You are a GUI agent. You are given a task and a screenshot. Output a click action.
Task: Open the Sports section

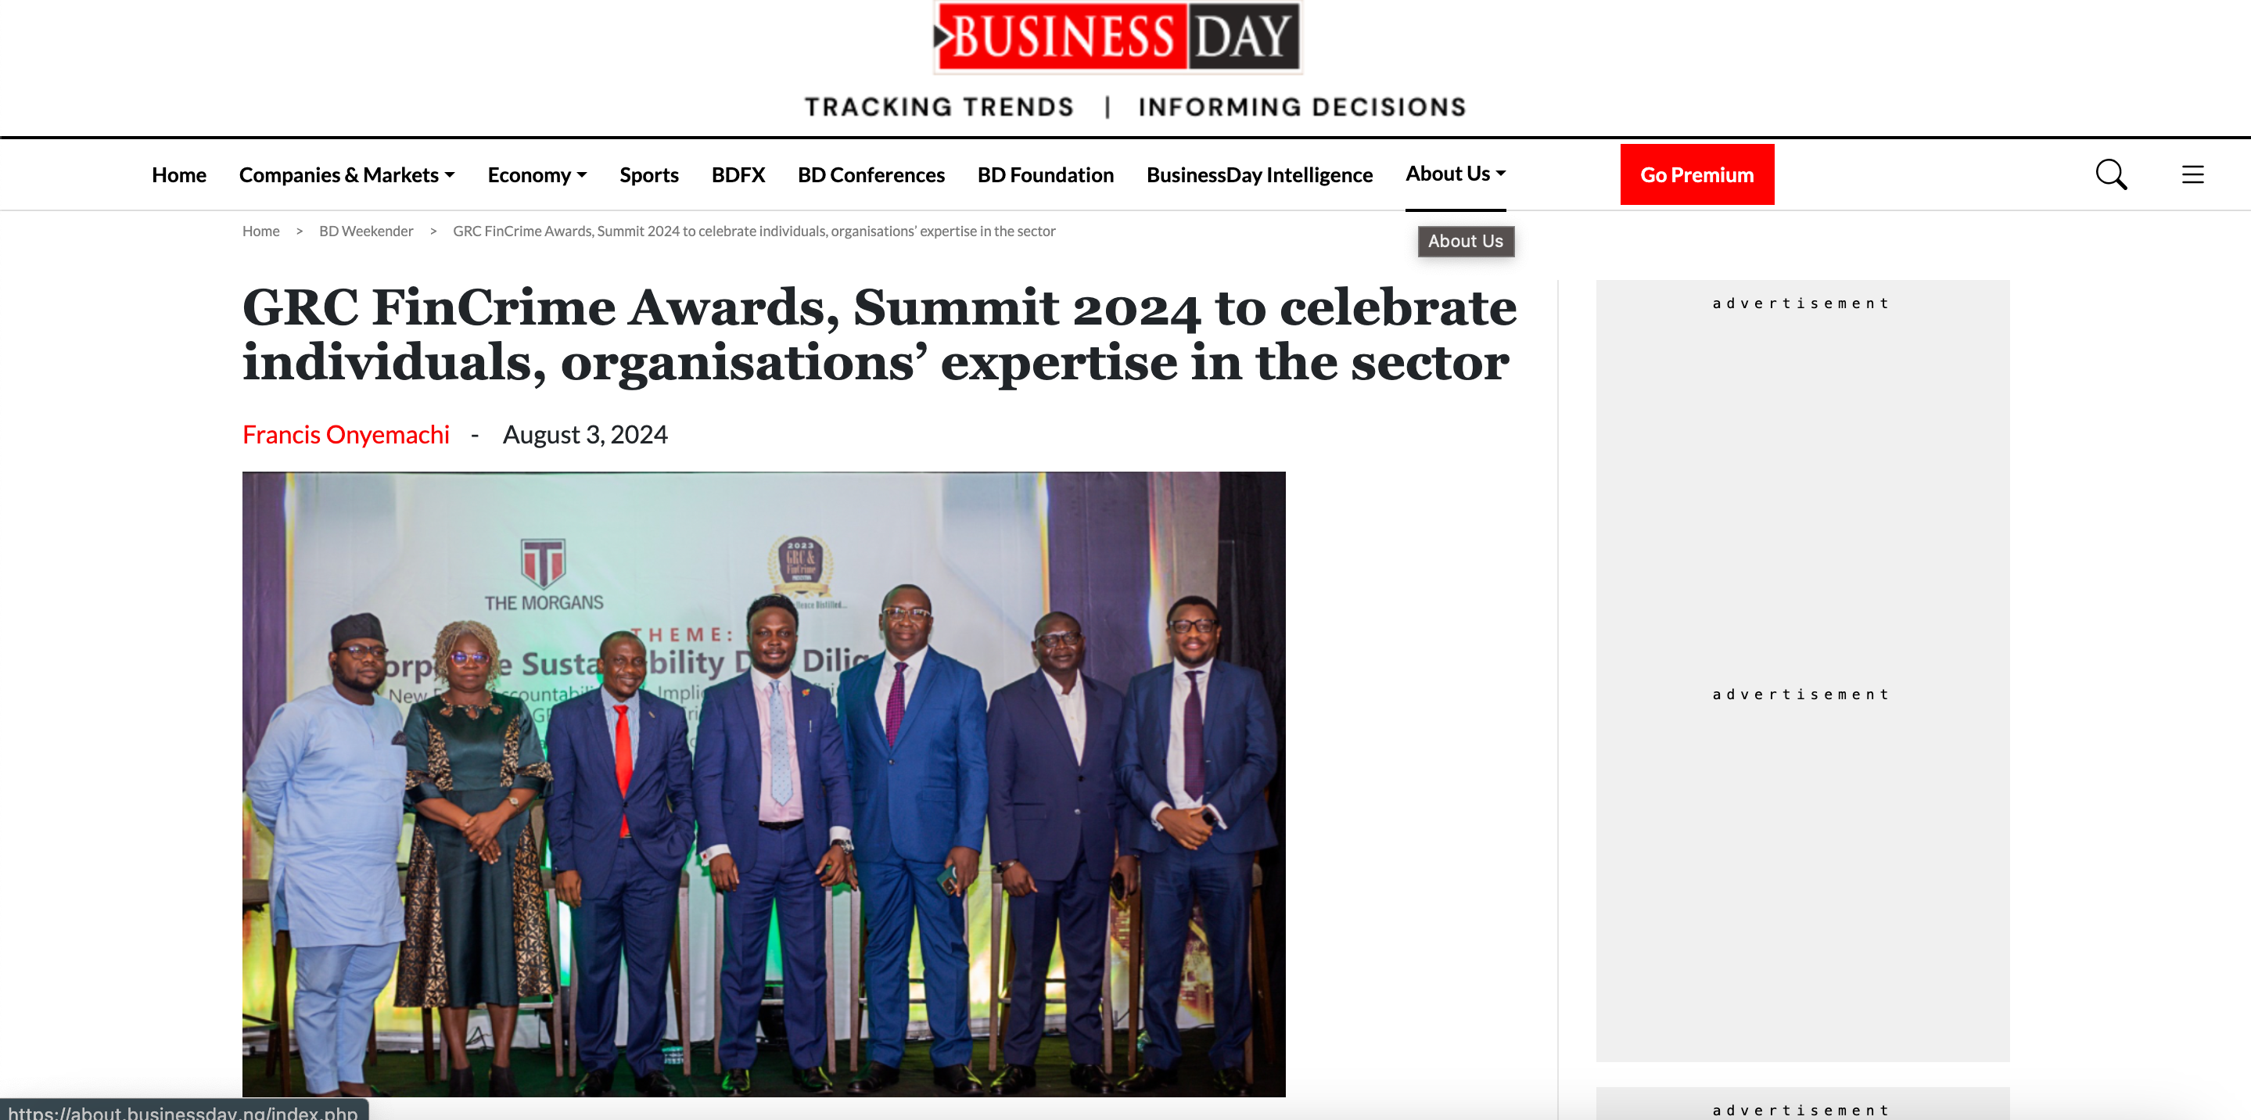[648, 174]
